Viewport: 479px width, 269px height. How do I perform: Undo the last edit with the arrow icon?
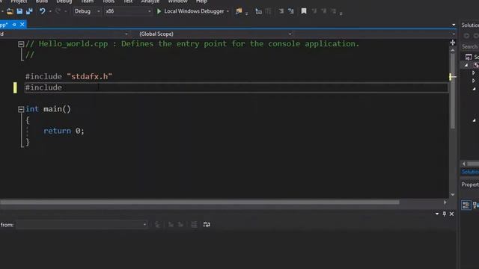pos(42,11)
